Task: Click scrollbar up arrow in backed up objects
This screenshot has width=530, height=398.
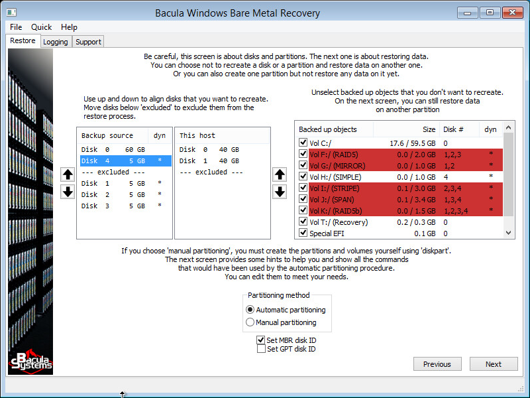Action: [x=508, y=127]
